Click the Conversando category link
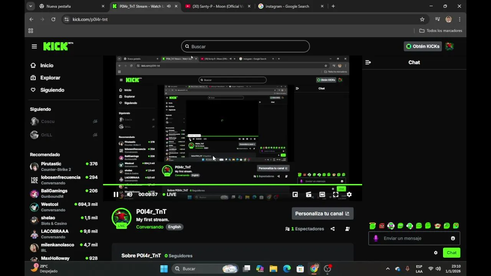Screen dimensions: 491x276 tap(150, 227)
